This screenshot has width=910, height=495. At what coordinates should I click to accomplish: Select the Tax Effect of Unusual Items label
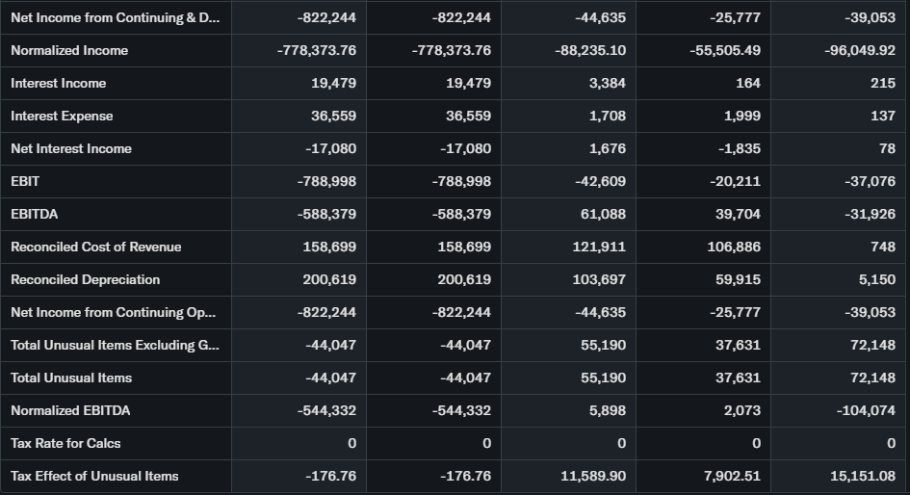pyautogui.click(x=94, y=476)
